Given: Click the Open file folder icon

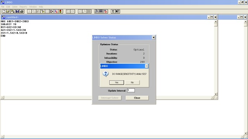Looking at the screenshot, I should click(x=8, y=11).
